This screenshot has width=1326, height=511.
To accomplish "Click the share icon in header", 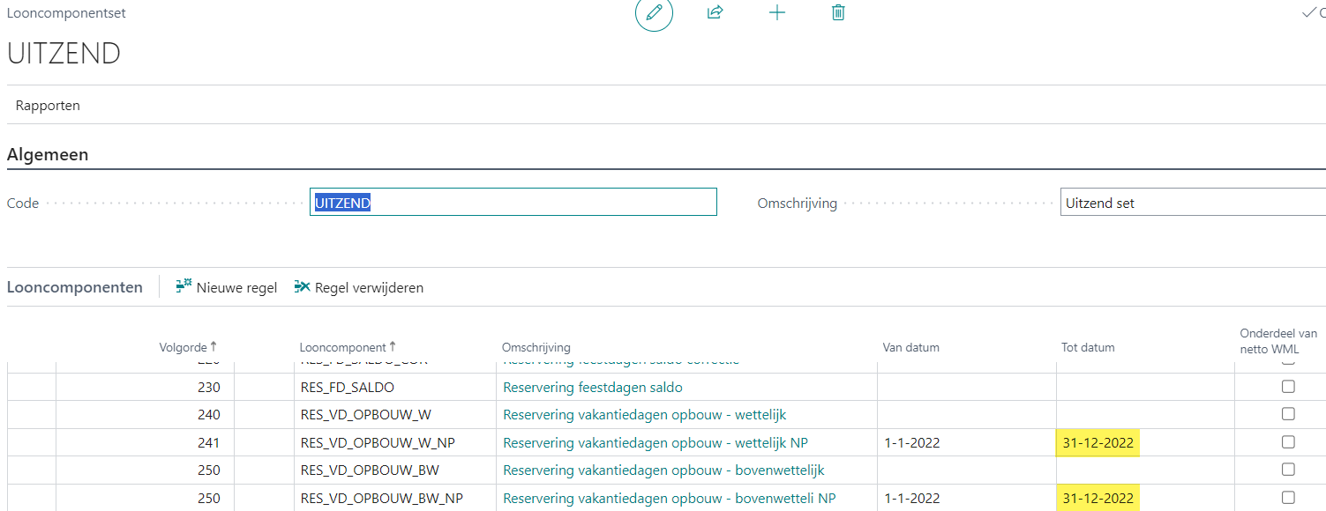I will [715, 13].
